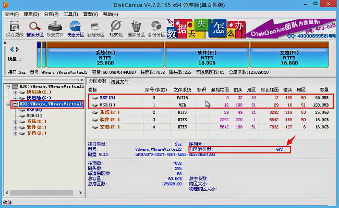Image resolution: width=339 pixels, height=208 pixels.
Task: Click the 数据丢失怎么办 advertisement banner
Action: tap(206, 29)
